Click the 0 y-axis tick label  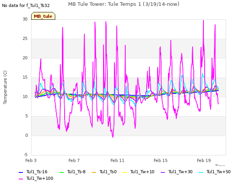pyautogui.click(x=26, y=135)
